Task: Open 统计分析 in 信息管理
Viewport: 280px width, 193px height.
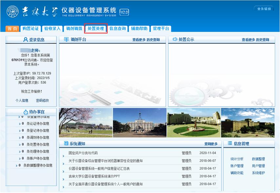Action: point(237,159)
